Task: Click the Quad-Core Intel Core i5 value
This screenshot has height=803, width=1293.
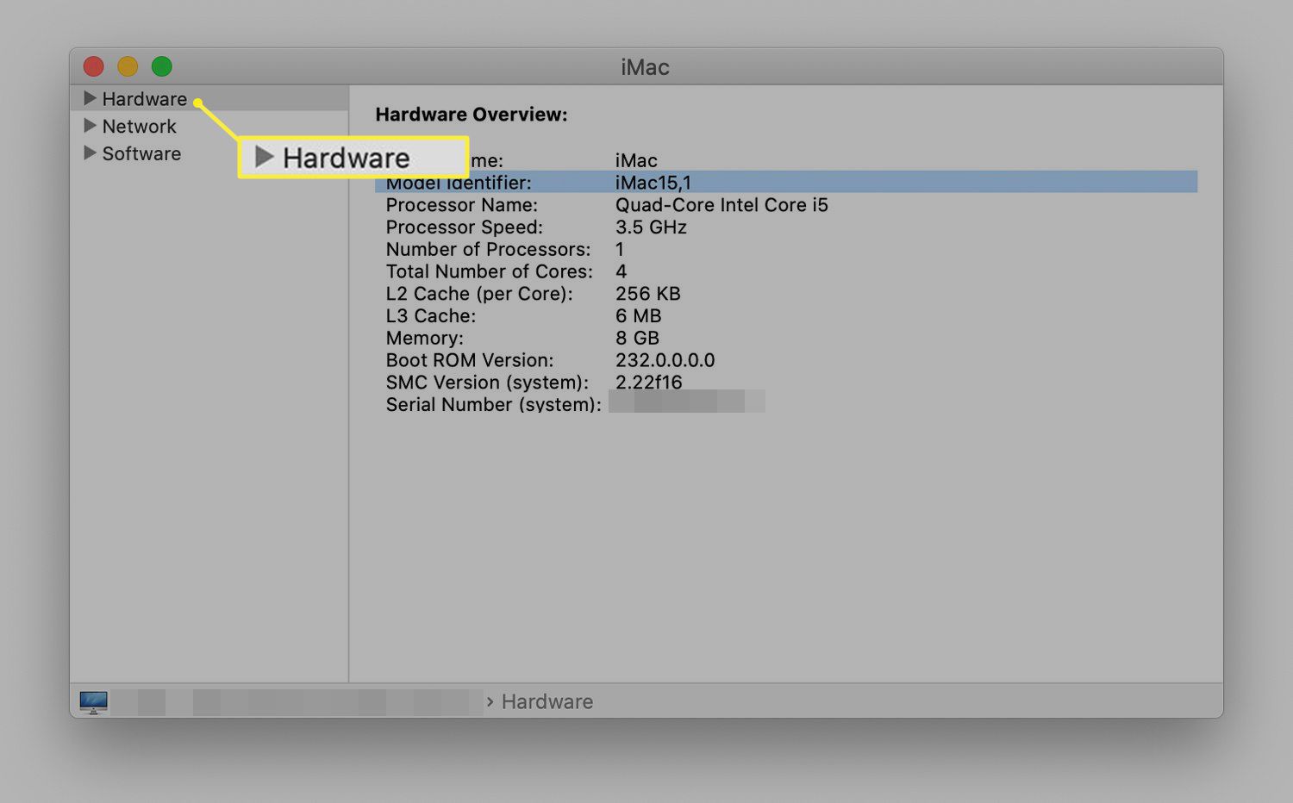Action: (721, 205)
